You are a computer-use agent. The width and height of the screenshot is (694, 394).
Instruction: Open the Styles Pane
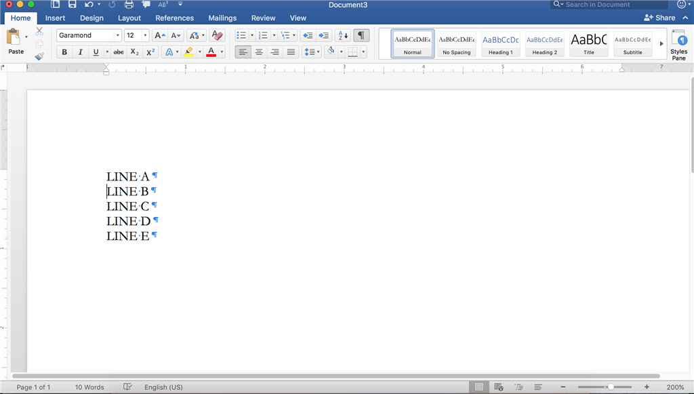[678, 45]
